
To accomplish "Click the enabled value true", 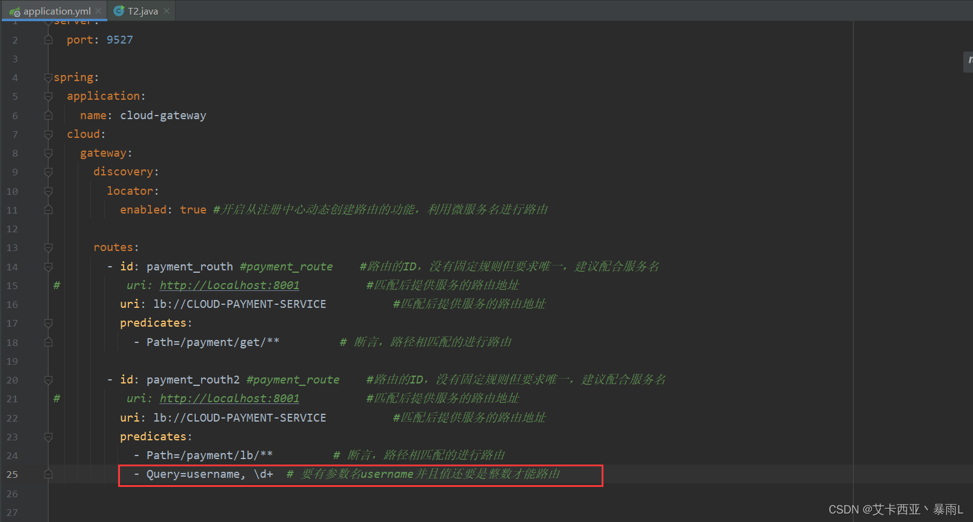I will click(x=193, y=210).
